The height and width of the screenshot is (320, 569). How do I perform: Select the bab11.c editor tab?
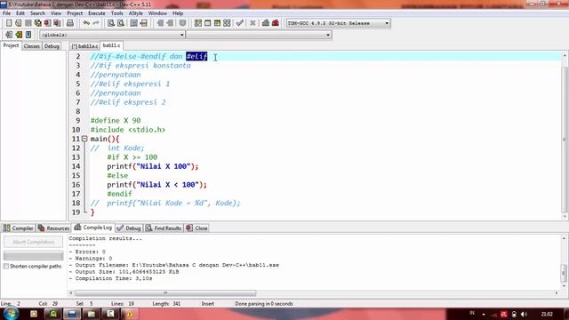111,45
